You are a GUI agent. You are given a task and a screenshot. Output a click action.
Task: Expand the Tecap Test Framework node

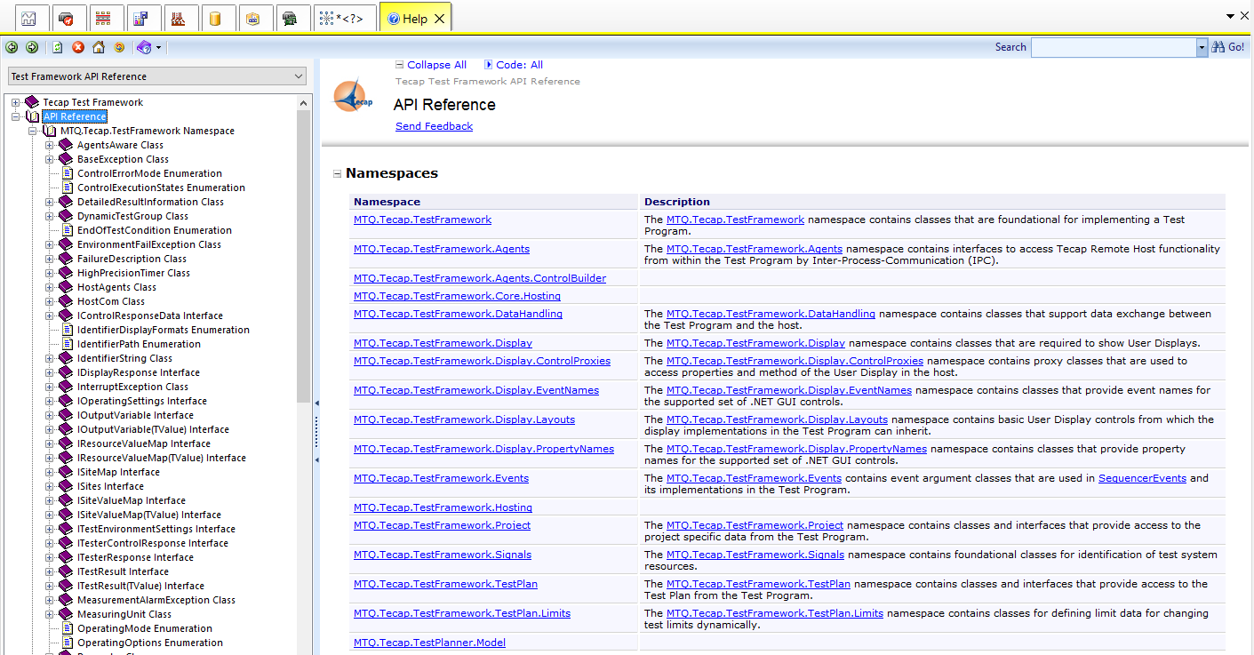point(16,102)
